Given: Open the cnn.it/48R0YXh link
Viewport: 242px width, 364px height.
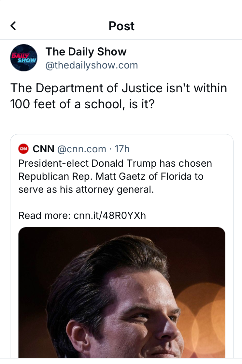Looking at the screenshot, I should (x=110, y=216).
